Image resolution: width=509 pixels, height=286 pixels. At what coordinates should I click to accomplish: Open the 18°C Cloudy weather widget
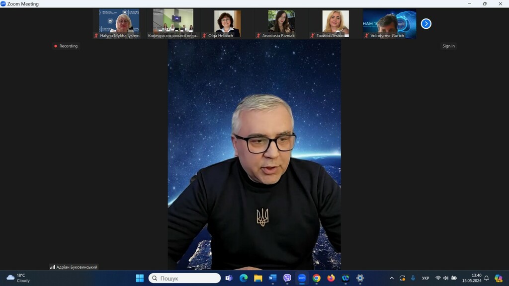coord(18,278)
